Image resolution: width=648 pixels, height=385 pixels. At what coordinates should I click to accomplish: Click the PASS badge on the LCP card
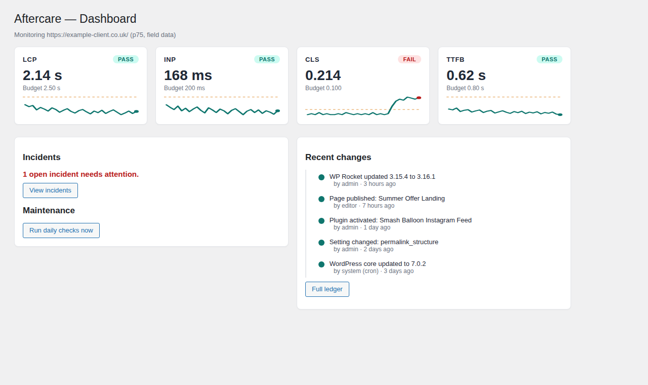pyautogui.click(x=126, y=59)
